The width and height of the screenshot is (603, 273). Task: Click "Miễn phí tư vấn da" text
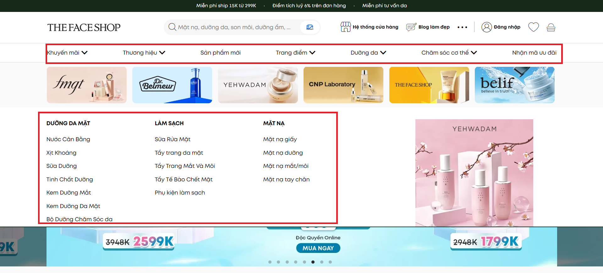(x=385, y=6)
